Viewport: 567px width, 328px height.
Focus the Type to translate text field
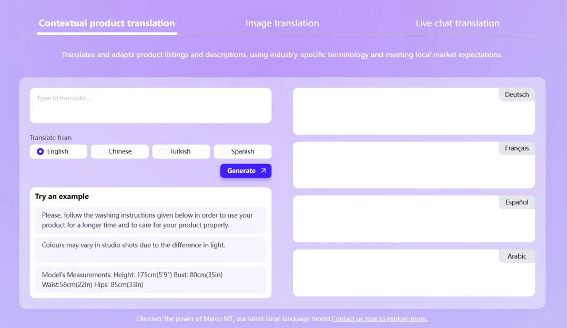coord(150,106)
